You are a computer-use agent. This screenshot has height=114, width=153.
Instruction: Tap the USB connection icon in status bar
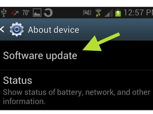pyautogui.click(x=4, y=13)
